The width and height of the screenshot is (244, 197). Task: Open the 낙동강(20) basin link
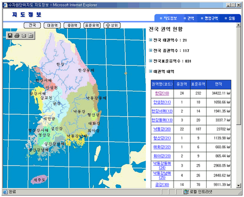pyautogui.click(x=162, y=129)
